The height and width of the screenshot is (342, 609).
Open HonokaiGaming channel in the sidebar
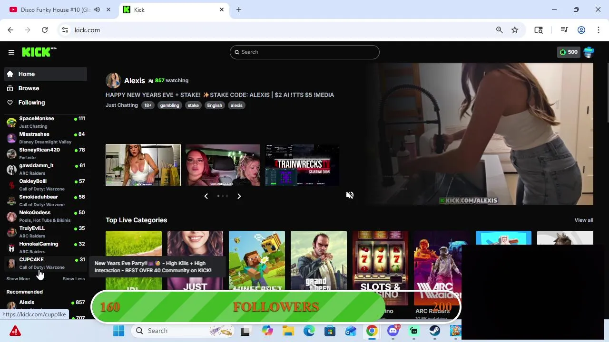pyautogui.click(x=46, y=247)
